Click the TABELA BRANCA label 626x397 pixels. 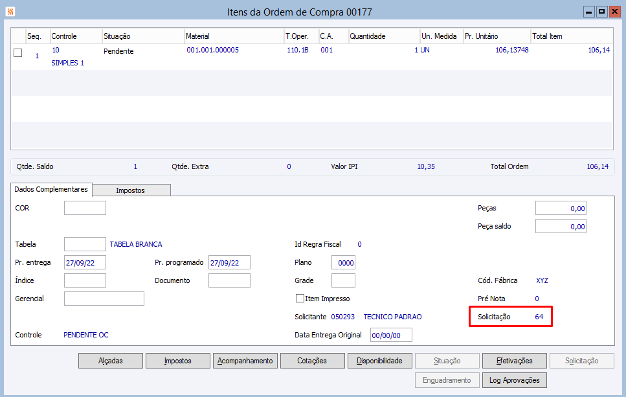point(136,244)
